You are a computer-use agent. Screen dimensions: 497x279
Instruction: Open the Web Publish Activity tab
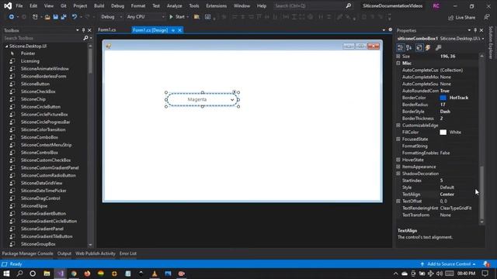[x=96, y=253]
